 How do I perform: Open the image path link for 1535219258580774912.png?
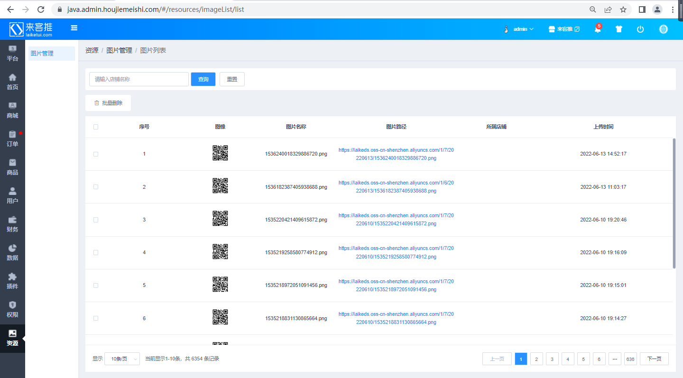[x=396, y=252]
